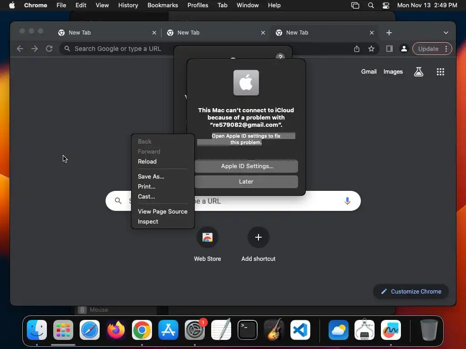
Task: Open the Profiles menu
Action: pos(198,5)
